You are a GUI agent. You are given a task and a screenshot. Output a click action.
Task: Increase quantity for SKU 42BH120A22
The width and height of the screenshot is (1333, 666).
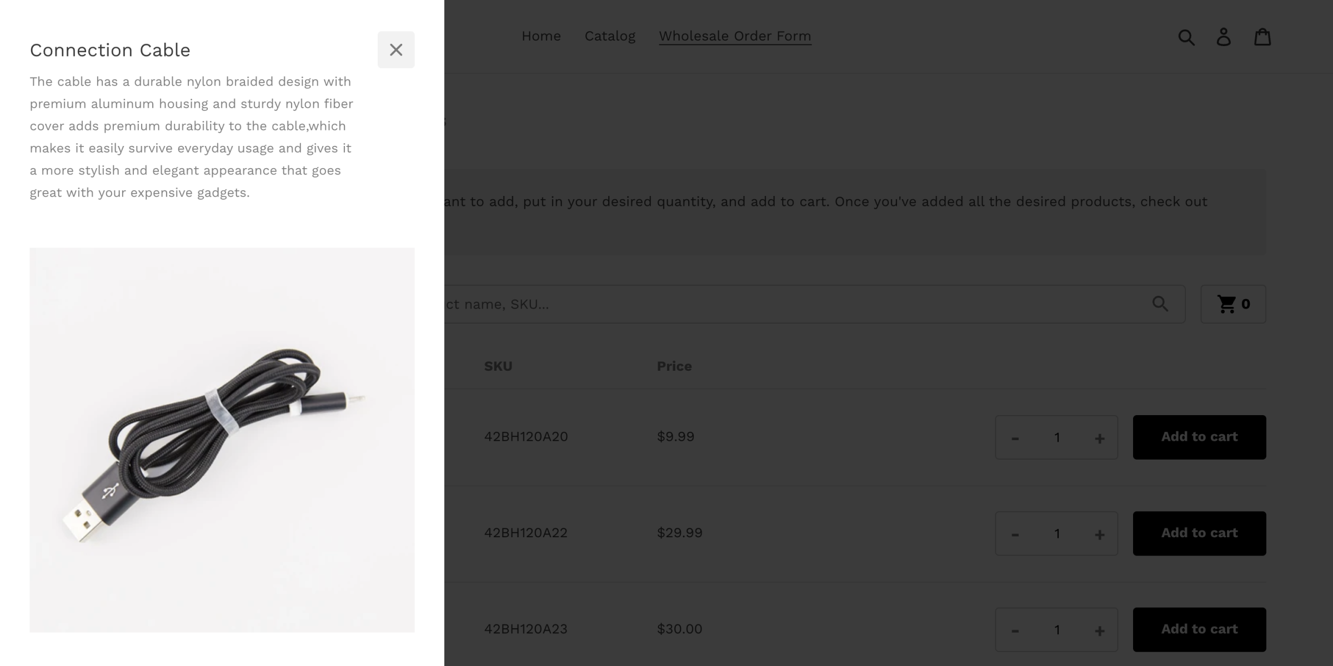tap(1099, 534)
